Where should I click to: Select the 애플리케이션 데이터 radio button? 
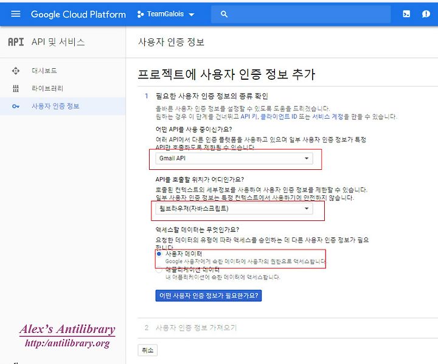point(159,270)
